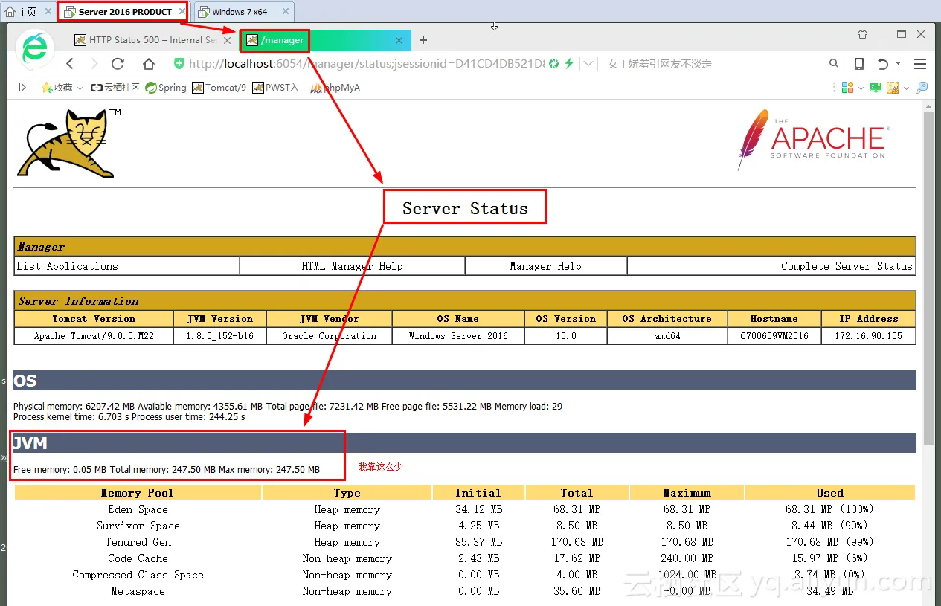Switch to Windows 7 x64 VM tab
This screenshot has height=606, width=941.
pyautogui.click(x=239, y=12)
